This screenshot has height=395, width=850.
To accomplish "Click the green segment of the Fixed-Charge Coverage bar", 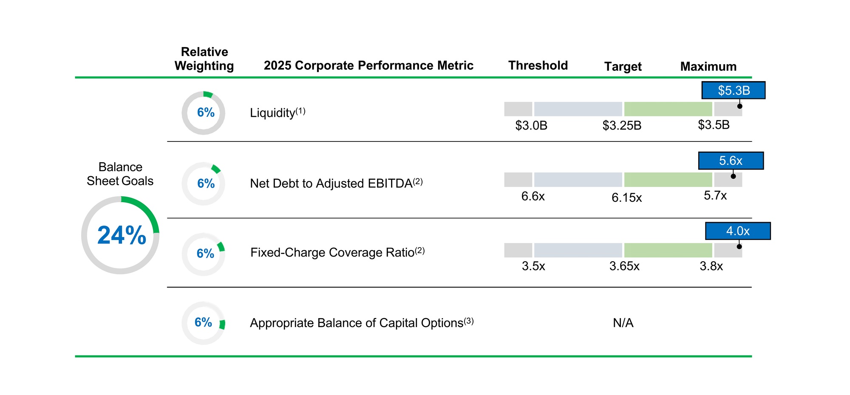I will click(x=668, y=250).
